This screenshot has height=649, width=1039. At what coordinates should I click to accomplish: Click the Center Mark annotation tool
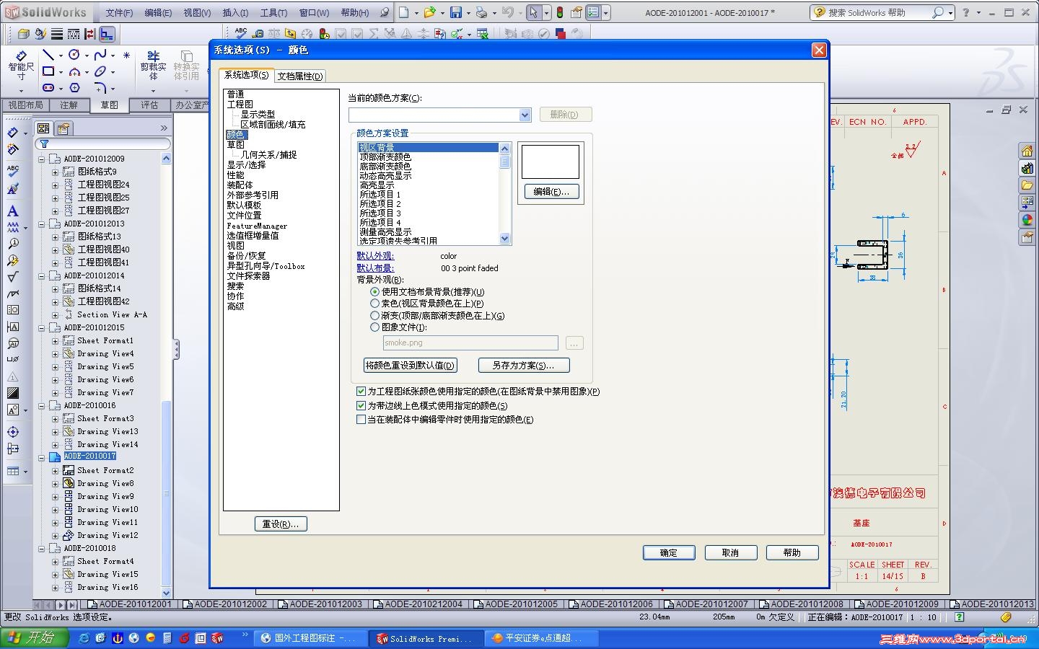pos(13,432)
